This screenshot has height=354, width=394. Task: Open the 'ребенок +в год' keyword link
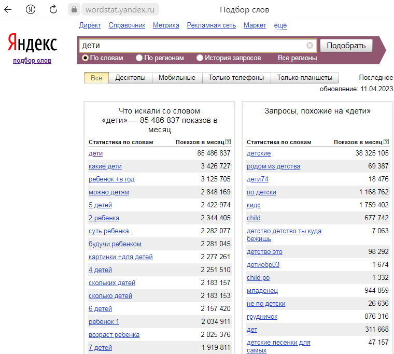[111, 179]
